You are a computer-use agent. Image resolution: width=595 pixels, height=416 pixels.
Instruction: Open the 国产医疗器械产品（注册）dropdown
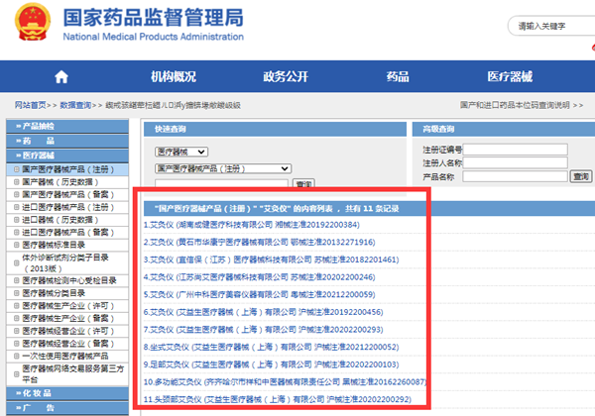[223, 168]
